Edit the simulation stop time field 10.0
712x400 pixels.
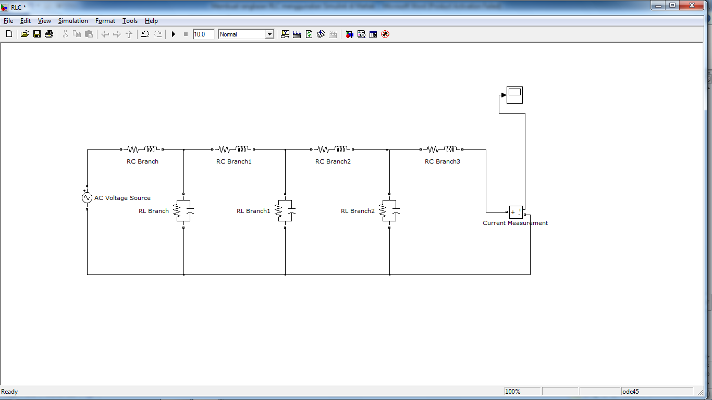[x=203, y=34]
